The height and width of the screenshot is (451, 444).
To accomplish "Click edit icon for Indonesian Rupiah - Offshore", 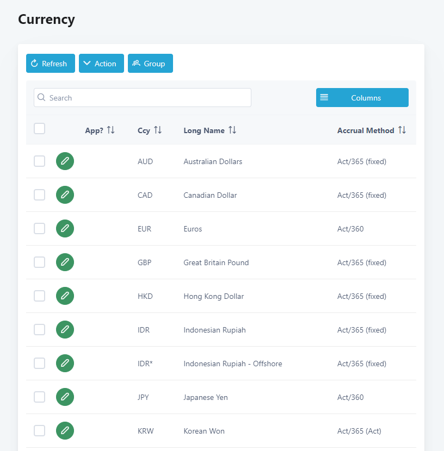I will 65,364.
